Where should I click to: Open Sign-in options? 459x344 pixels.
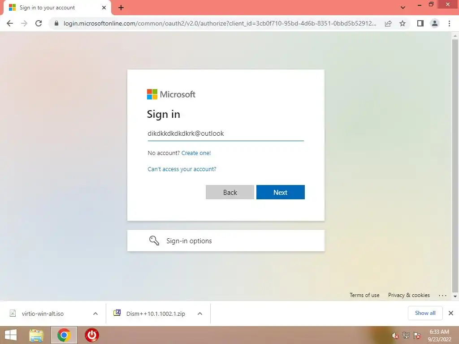[226, 241]
